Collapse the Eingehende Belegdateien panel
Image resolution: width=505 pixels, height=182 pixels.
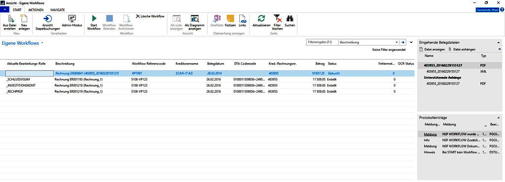pyautogui.click(x=499, y=42)
